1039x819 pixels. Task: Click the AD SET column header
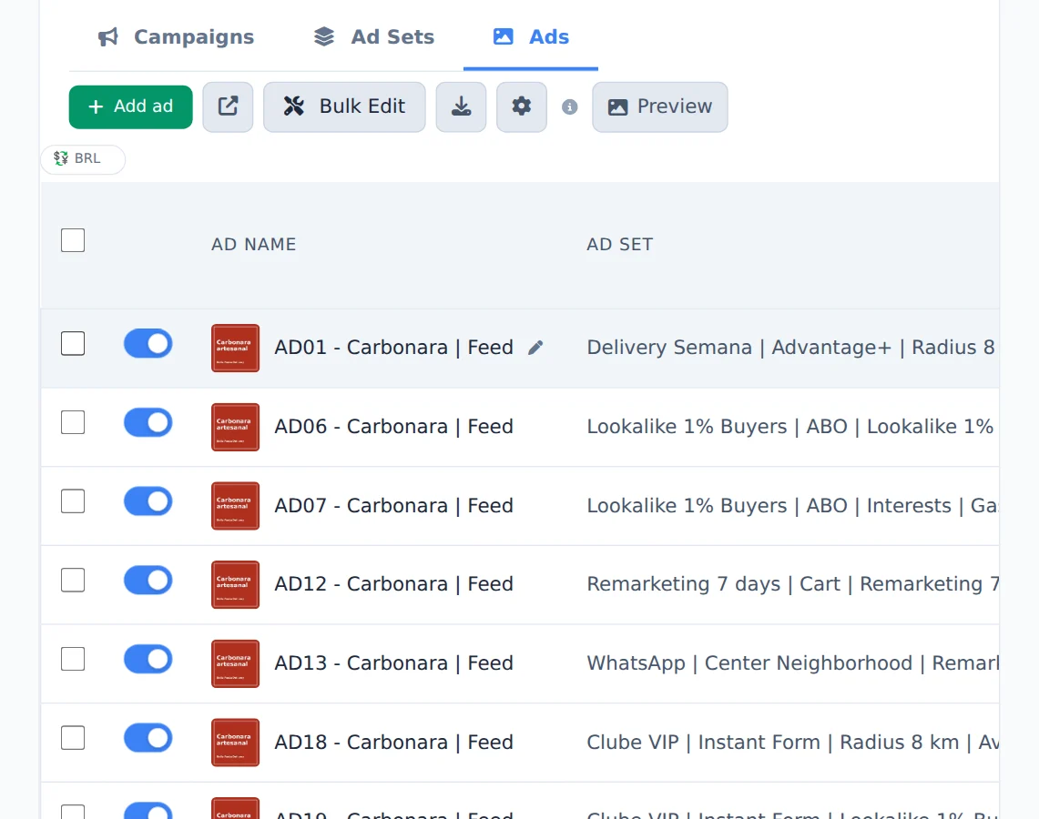tap(619, 244)
